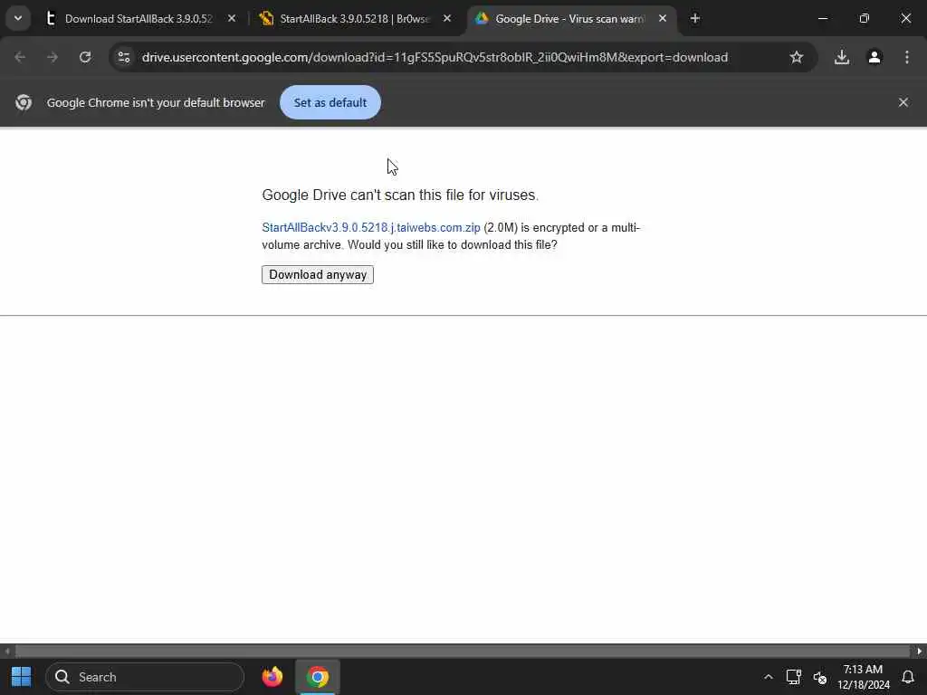Open the tab search dropdown arrow
This screenshot has width=927, height=695.
(18, 18)
